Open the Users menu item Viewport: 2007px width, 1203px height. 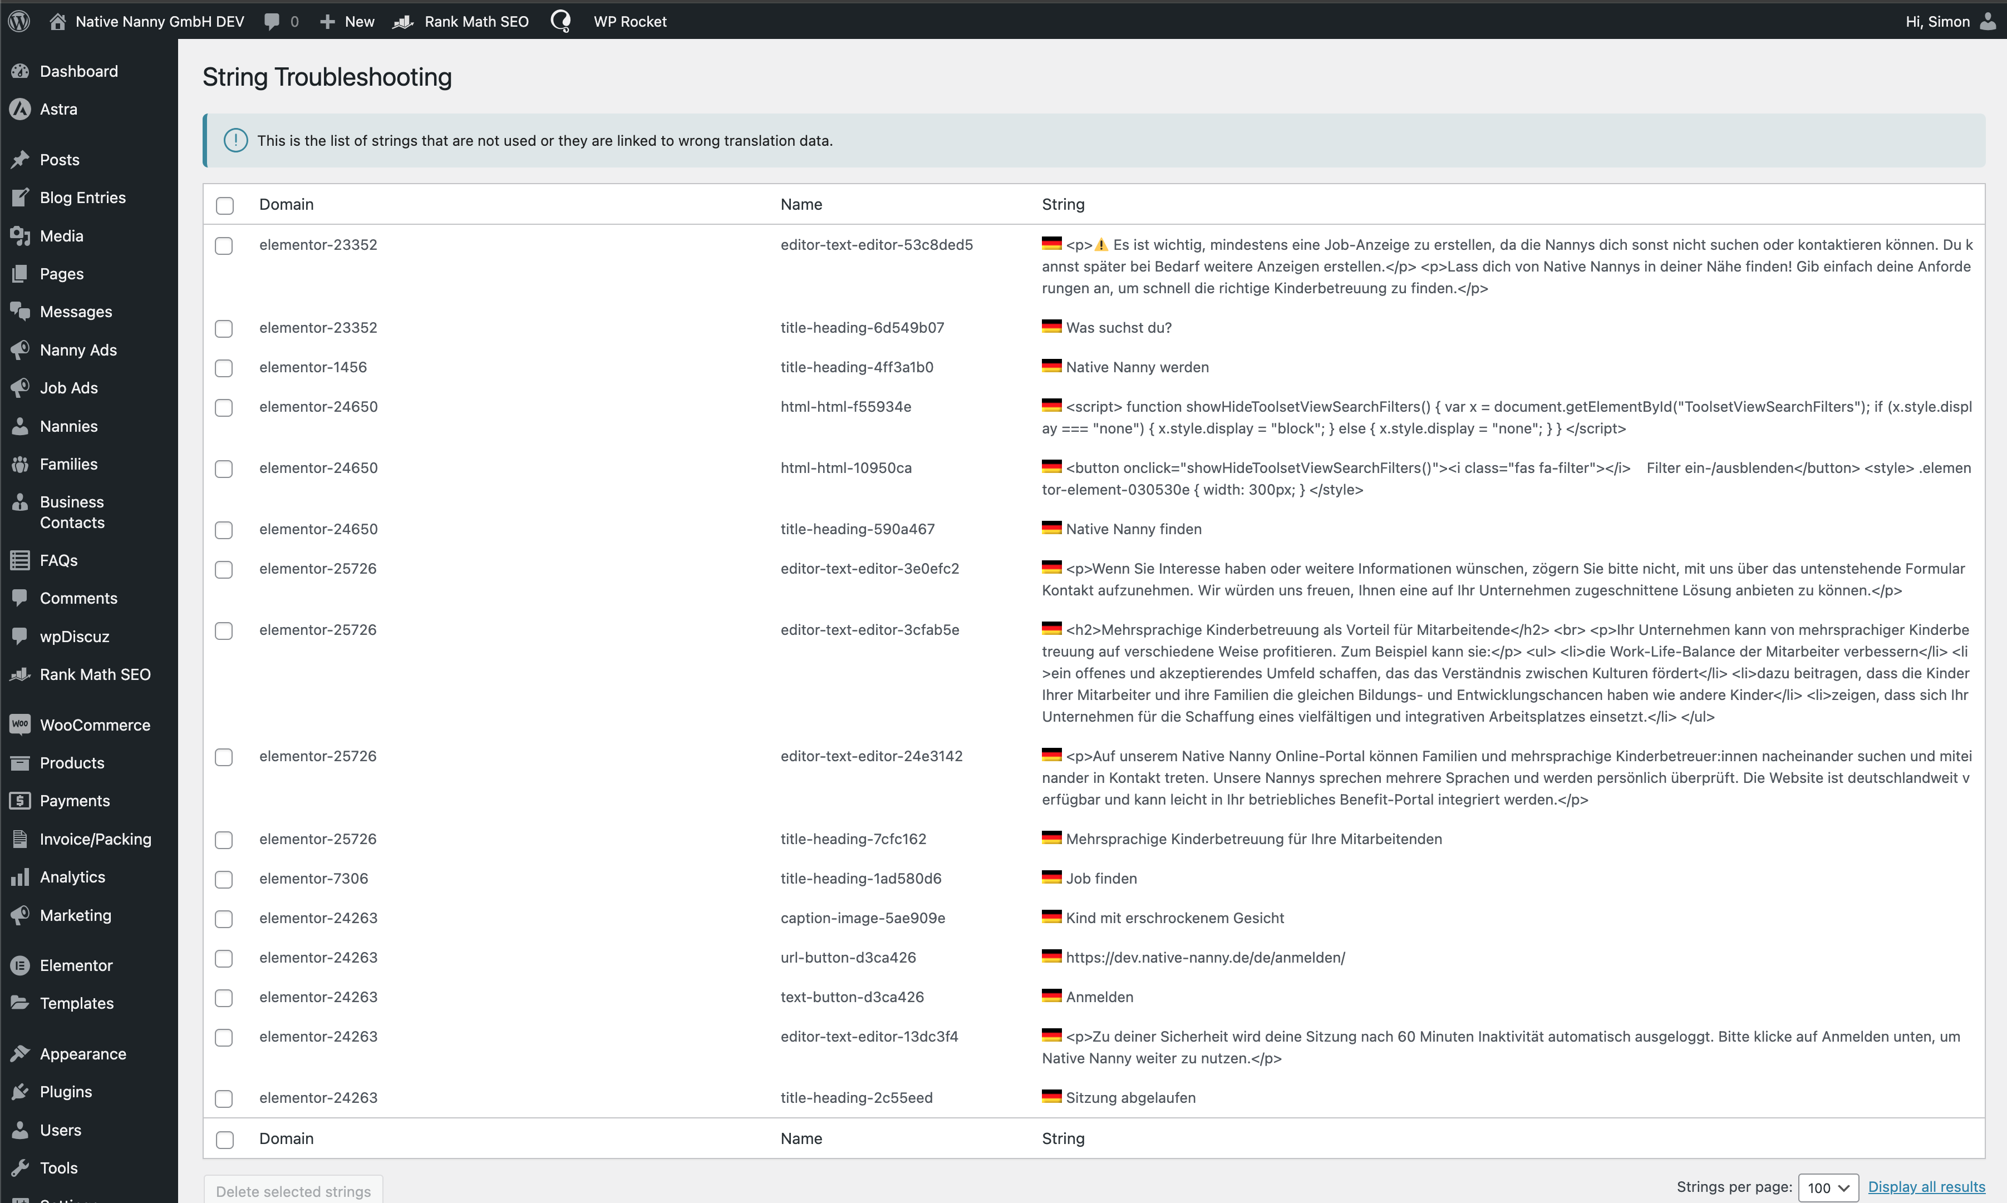[x=61, y=1130]
